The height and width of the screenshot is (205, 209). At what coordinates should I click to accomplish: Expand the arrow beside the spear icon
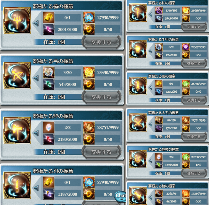pyautogui.click(x=36, y=23)
